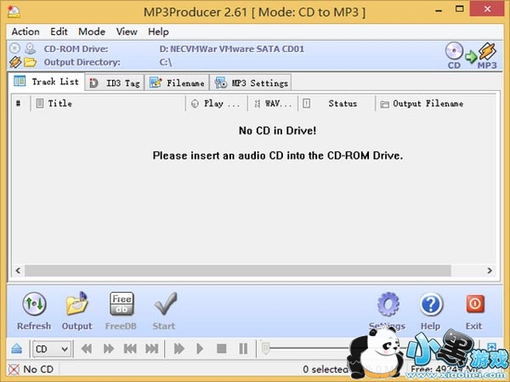
Task: Skip to next track button
Action: coord(152,349)
